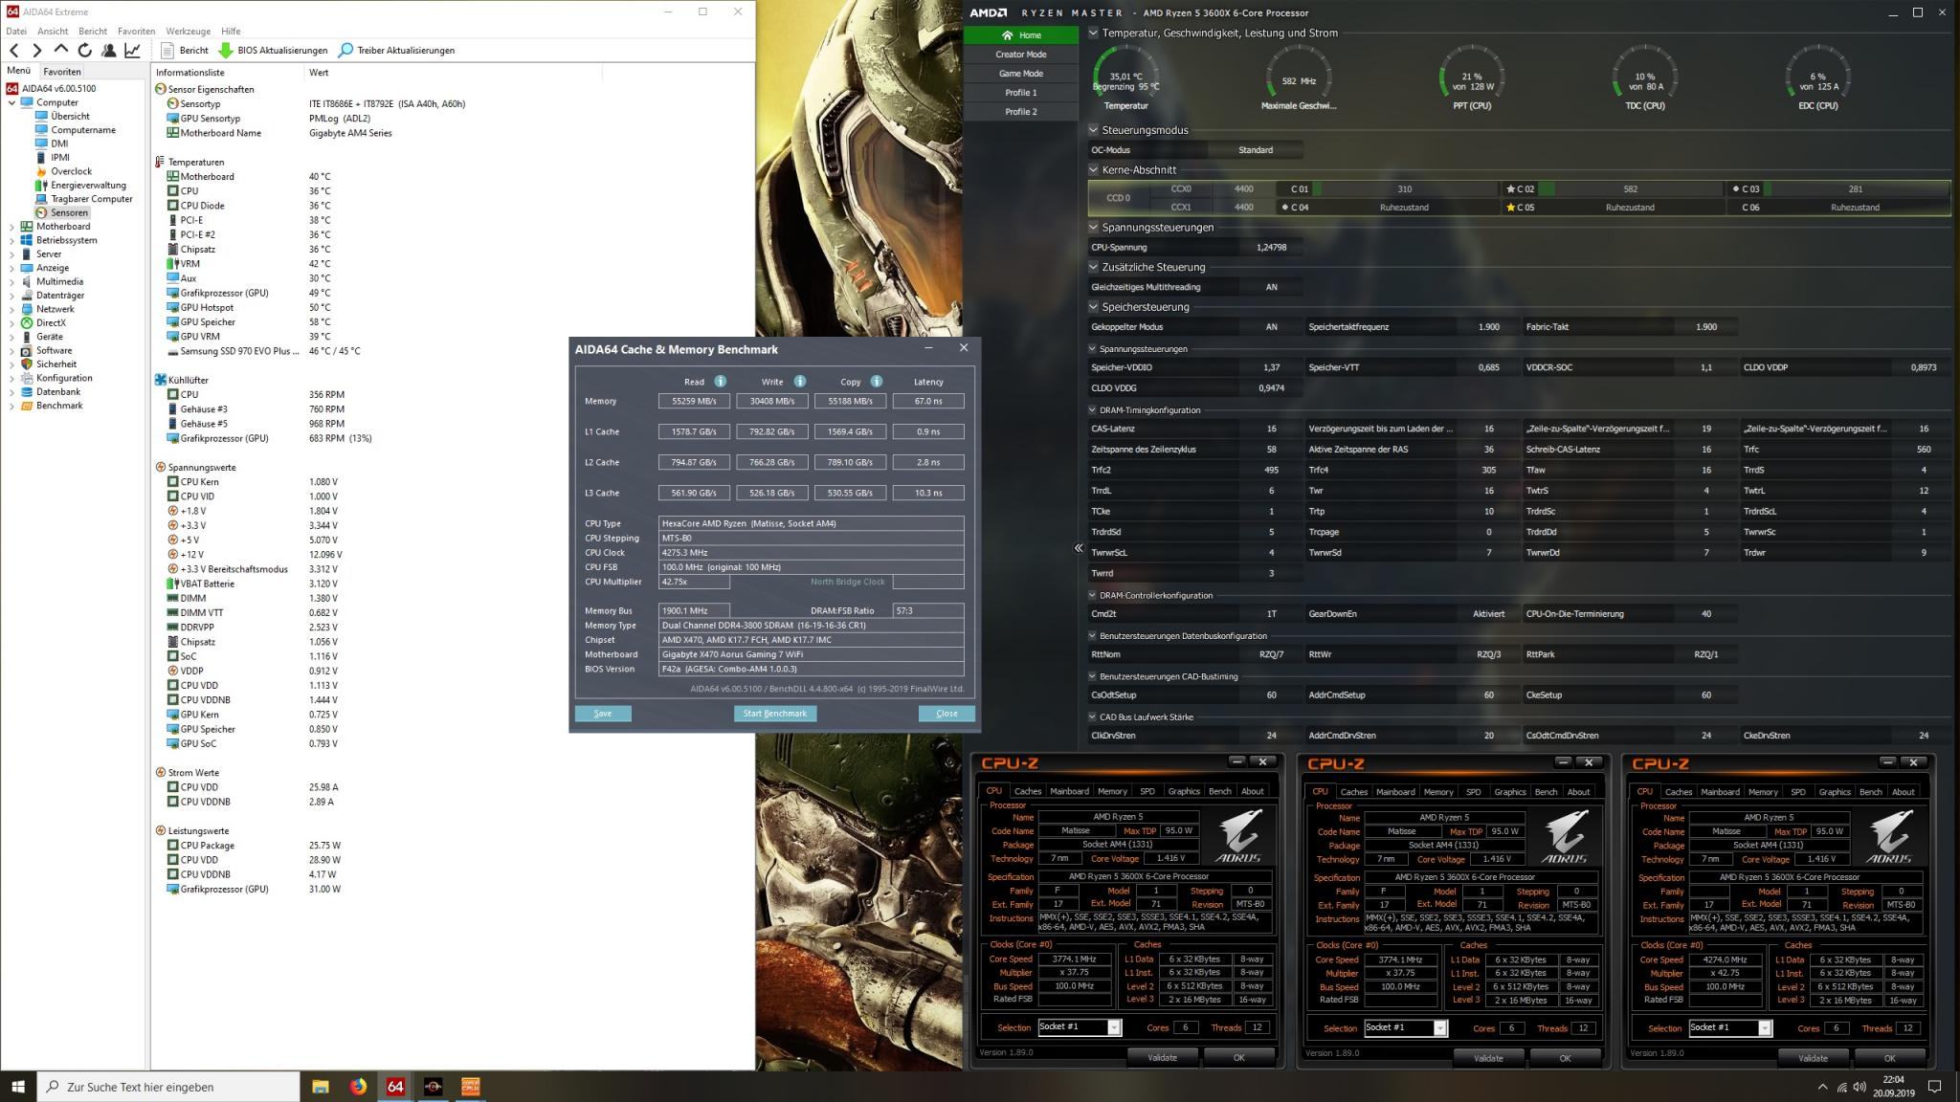
Task: Select Overclock in the AIDA64 tree
Action: [71, 171]
